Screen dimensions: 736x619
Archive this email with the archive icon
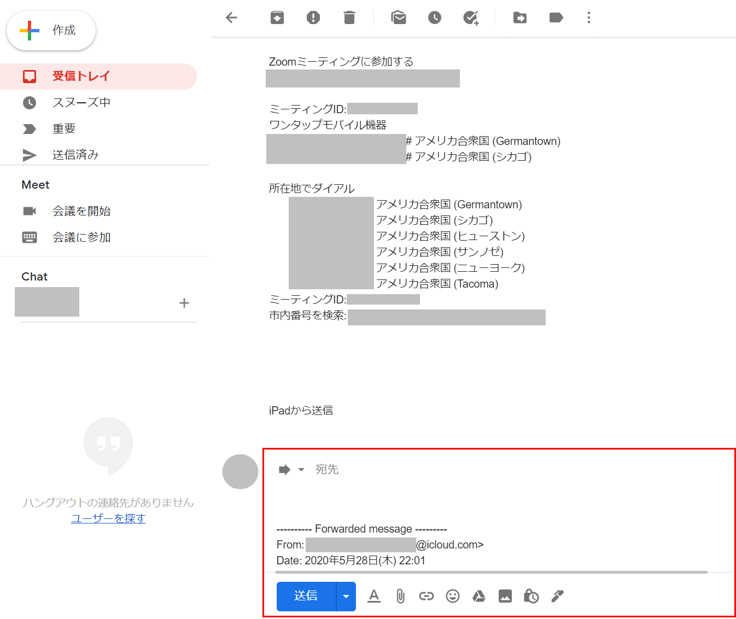coord(277,17)
